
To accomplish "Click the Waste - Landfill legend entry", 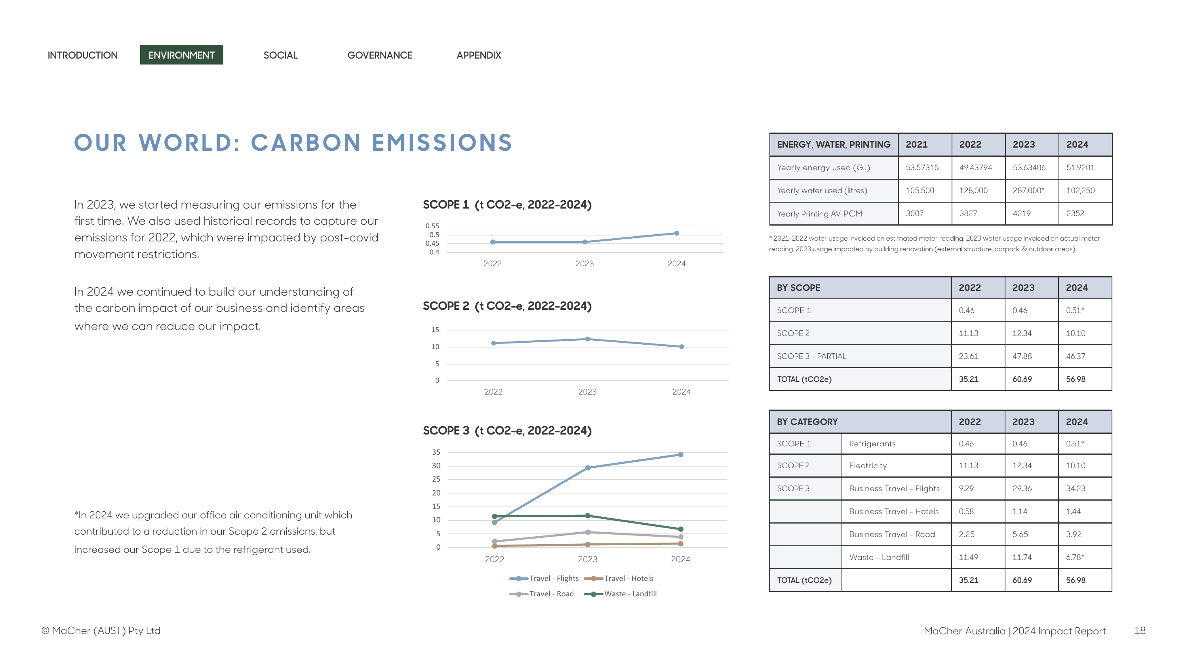I will pos(620,594).
